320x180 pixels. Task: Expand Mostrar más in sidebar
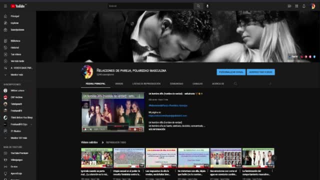point(16,74)
